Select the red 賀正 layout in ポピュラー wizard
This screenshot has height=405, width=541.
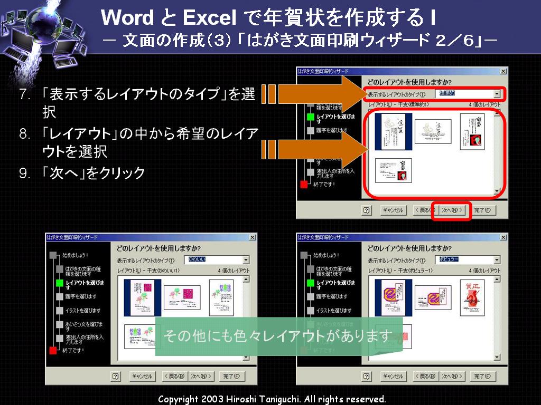pyautogui.click(x=472, y=298)
